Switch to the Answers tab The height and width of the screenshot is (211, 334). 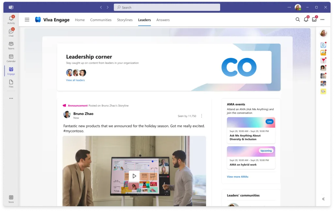click(163, 20)
